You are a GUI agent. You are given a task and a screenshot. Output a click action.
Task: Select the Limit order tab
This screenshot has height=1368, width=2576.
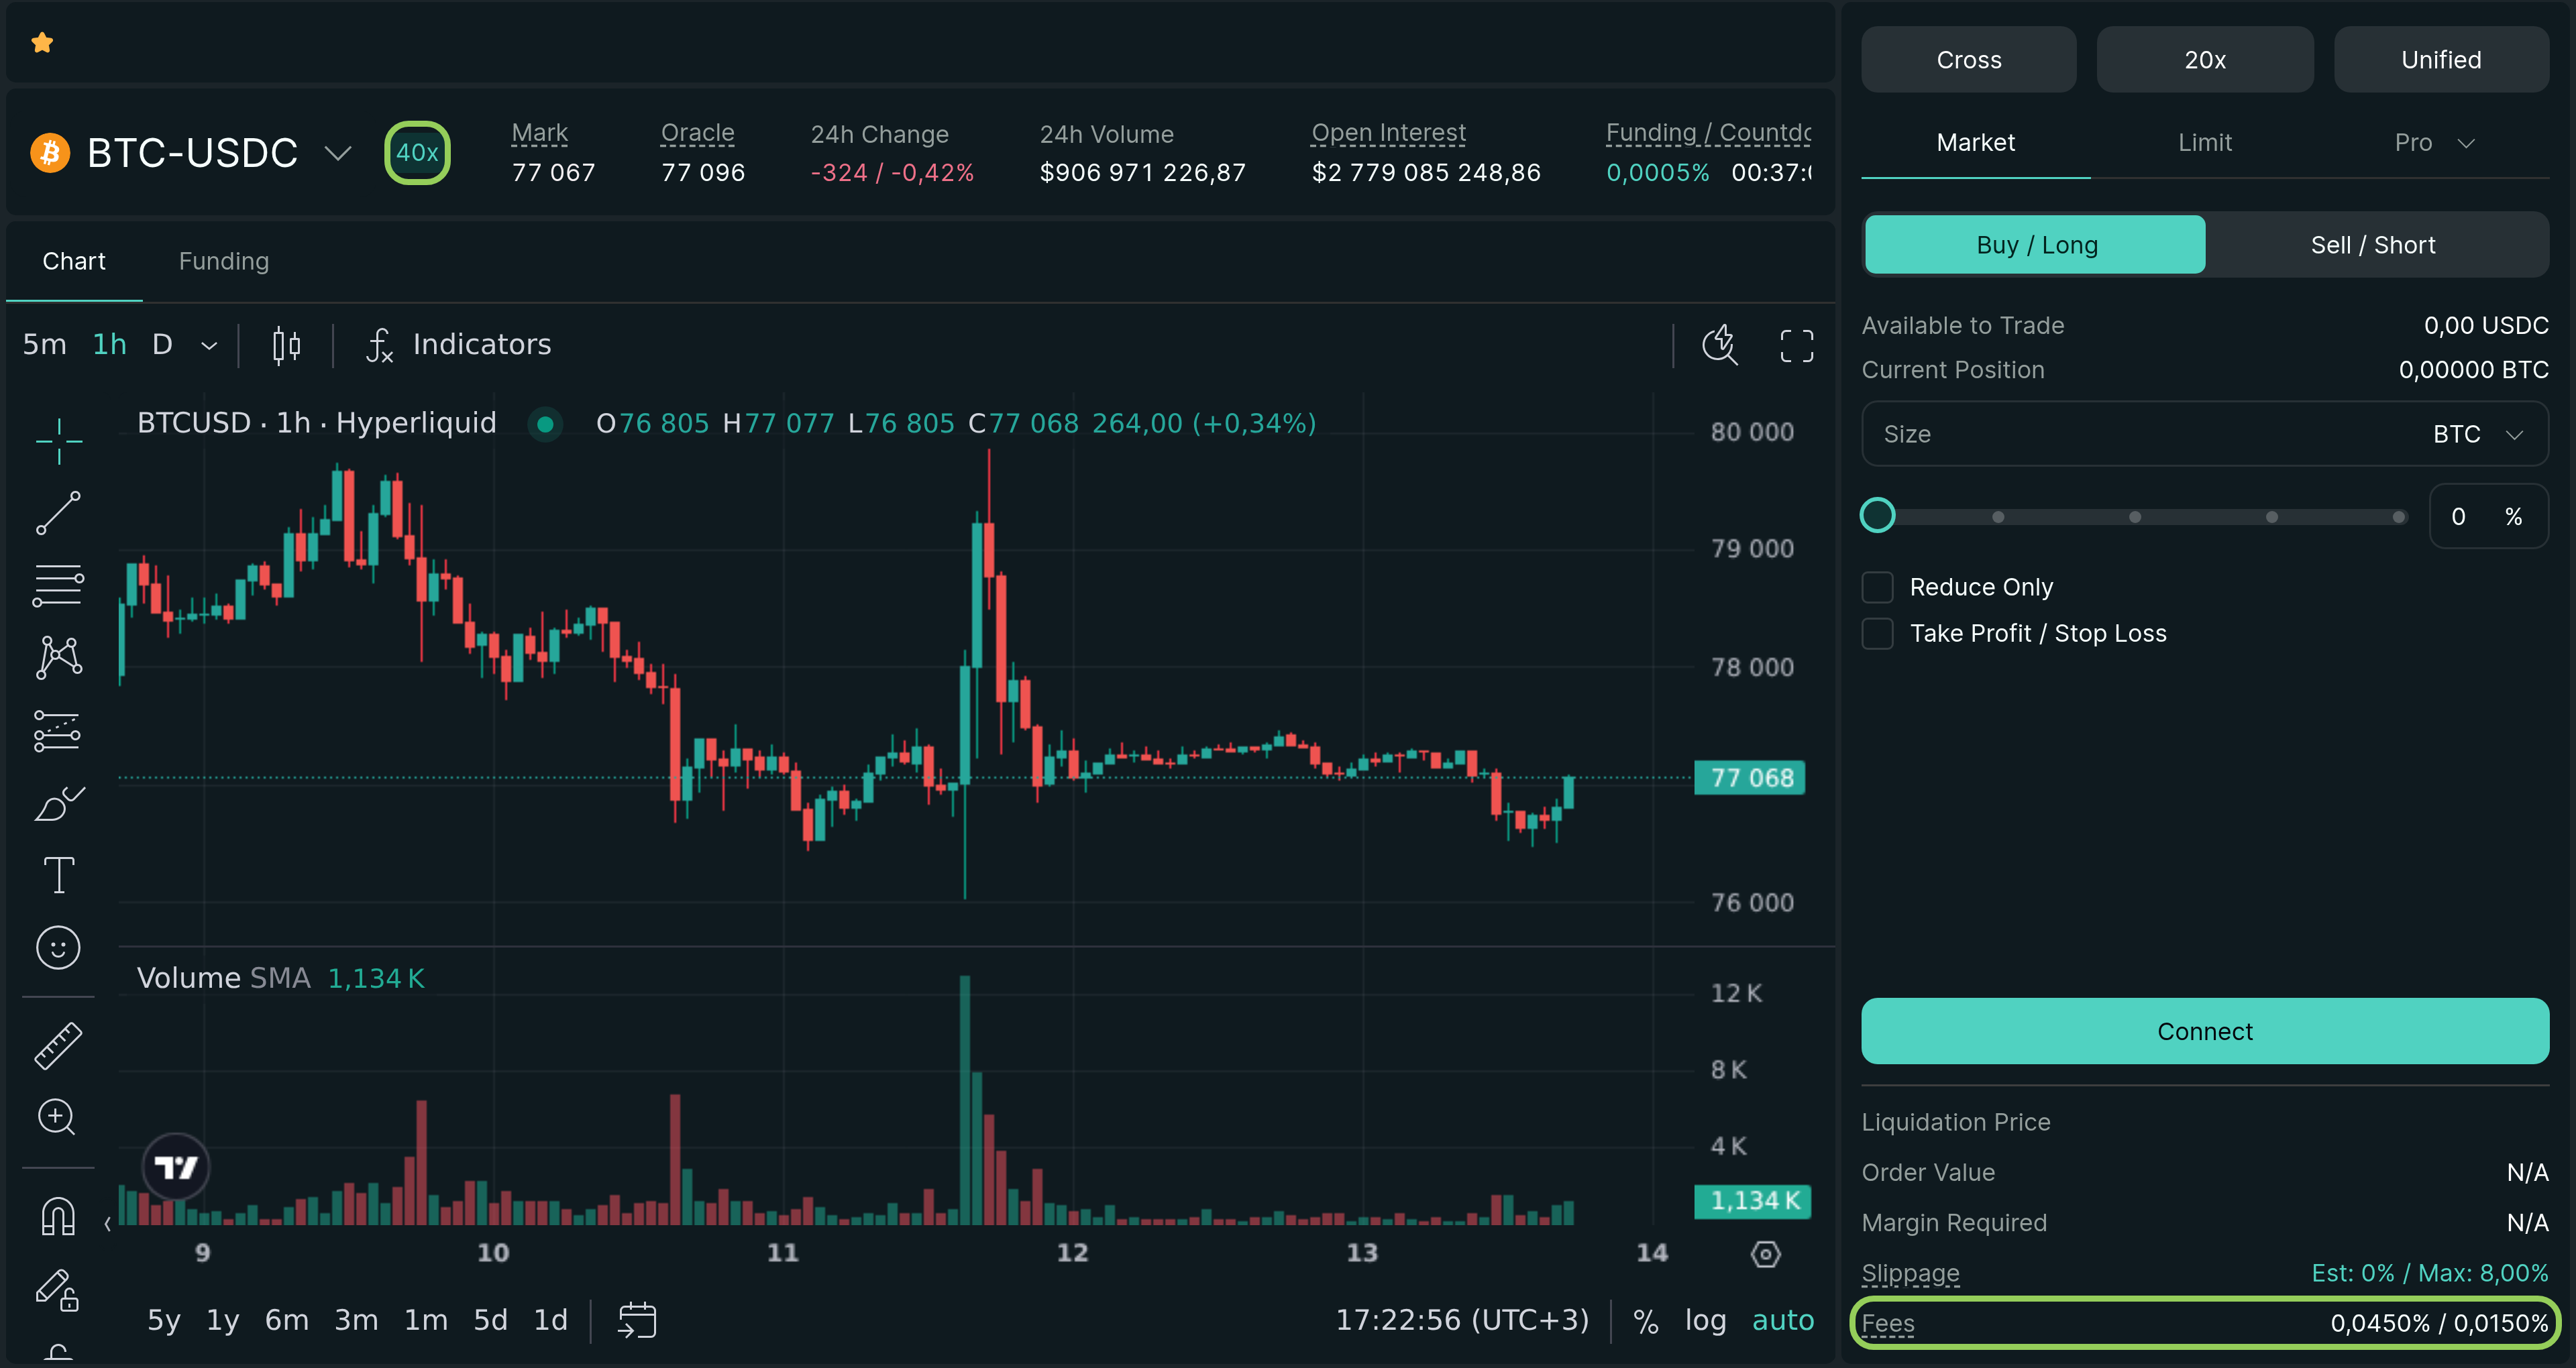pyautogui.click(x=2204, y=143)
